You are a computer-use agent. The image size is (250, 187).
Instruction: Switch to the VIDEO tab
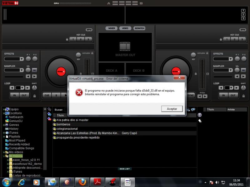click(x=125, y=28)
